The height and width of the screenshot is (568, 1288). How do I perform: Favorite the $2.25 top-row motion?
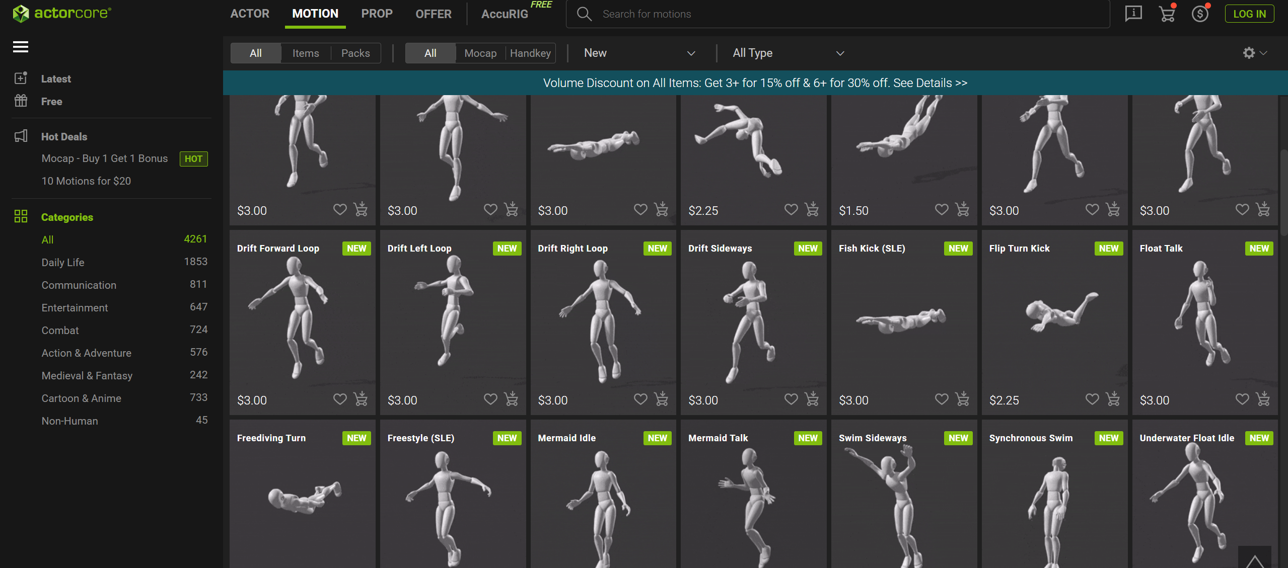(x=791, y=209)
